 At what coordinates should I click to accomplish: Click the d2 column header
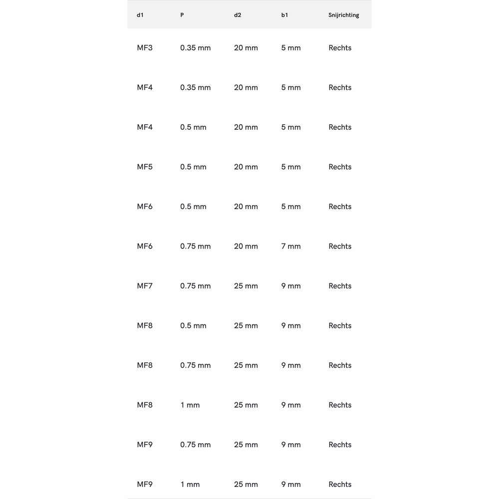(x=238, y=15)
